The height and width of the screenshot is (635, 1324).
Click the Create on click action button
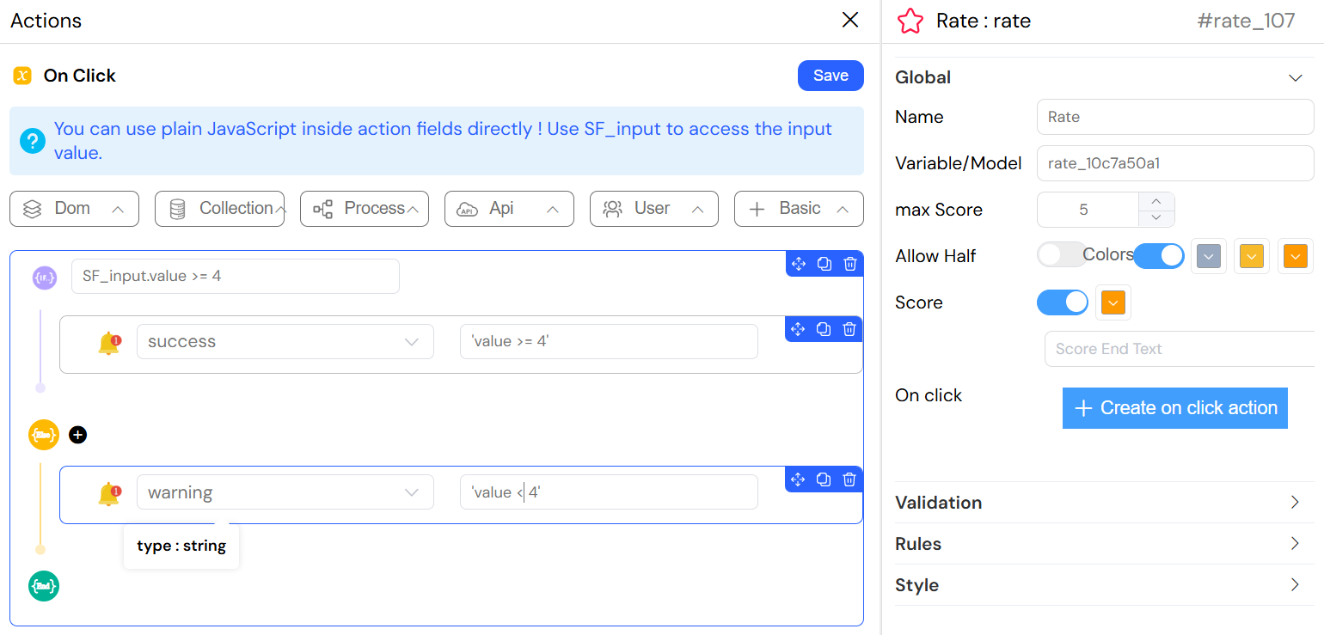[1174, 408]
